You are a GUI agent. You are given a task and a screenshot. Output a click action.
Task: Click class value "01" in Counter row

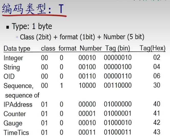(44, 114)
